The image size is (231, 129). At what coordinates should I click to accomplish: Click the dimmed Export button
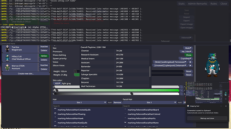click(x=186, y=21)
